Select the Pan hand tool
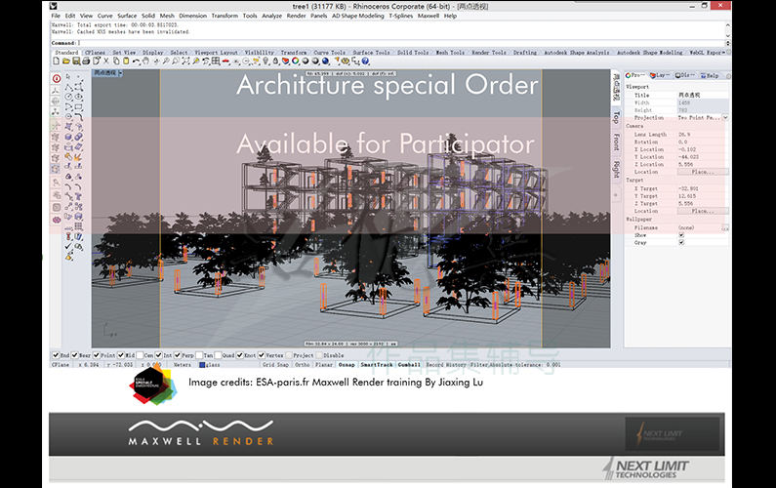This screenshot has width=776, height=488. (x=145, y=61)
